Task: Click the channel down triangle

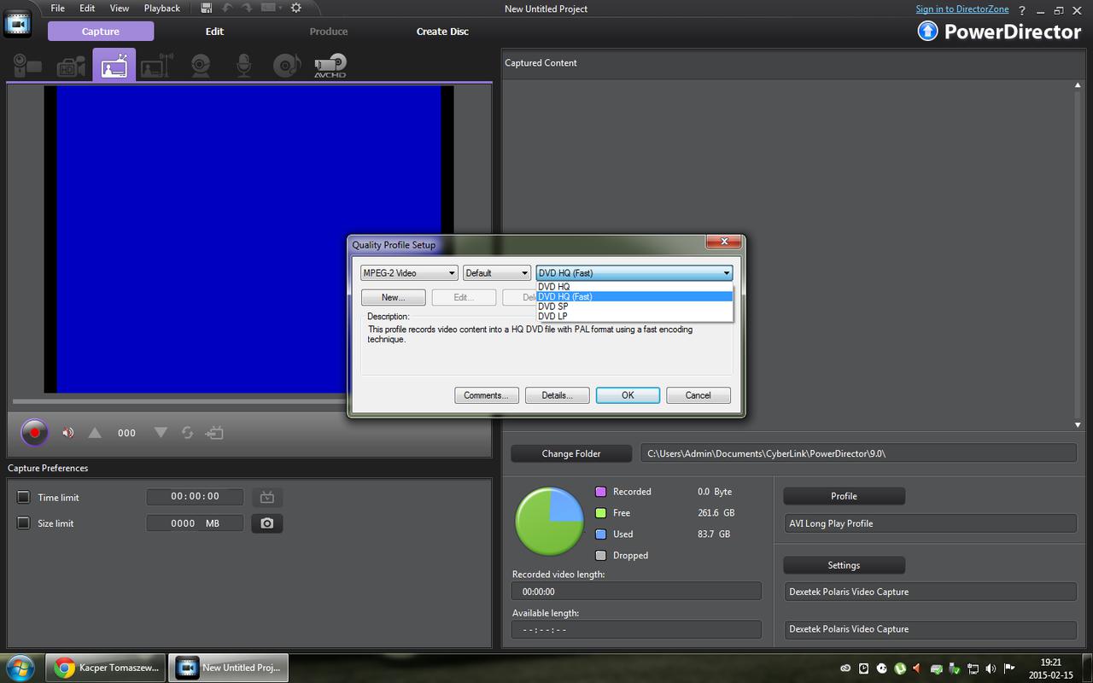Action: 161,433
